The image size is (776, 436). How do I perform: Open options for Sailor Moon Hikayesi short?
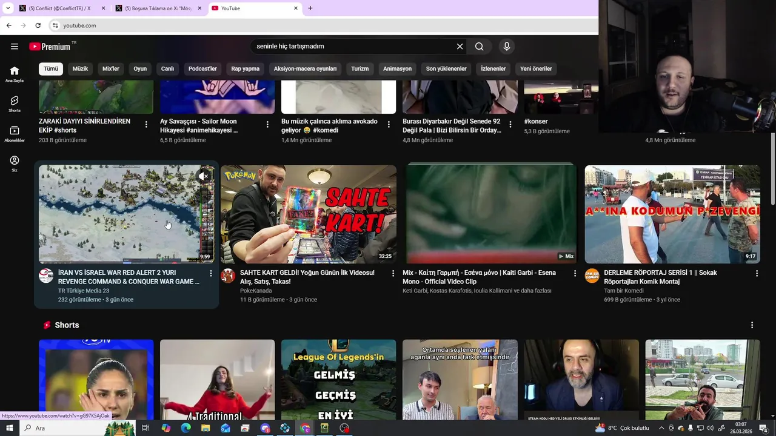coord(267,124)
